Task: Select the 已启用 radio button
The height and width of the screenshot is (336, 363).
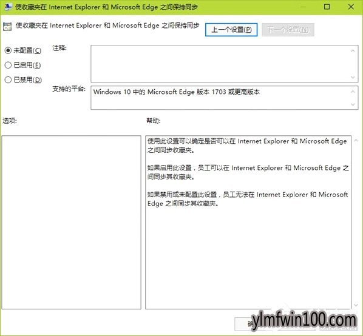Action: (x=8, y=65)
